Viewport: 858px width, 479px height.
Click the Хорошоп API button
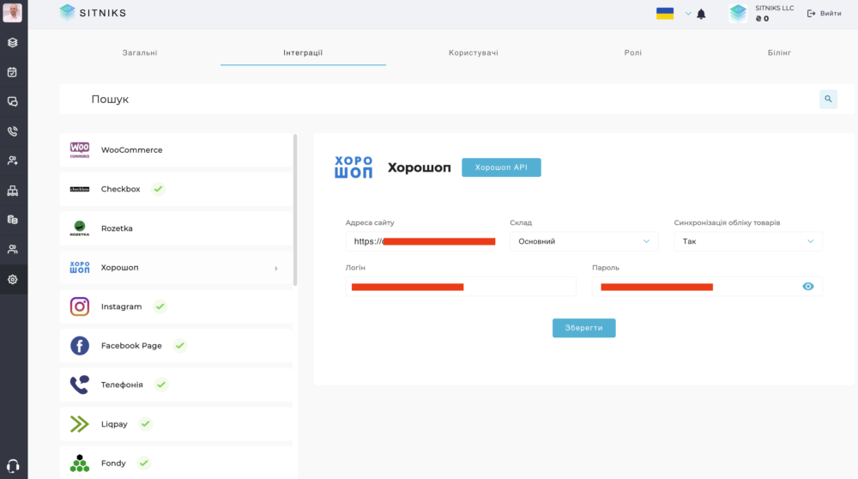point(501,167)
